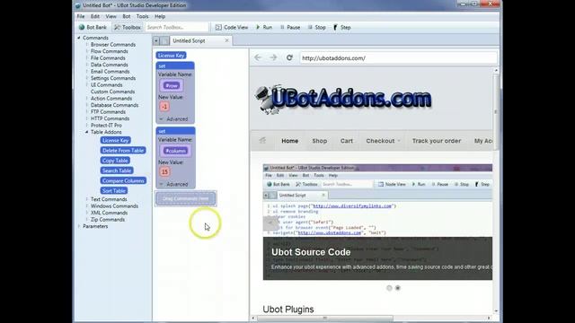The image size is (575, 323).
Task: Collapse the Table Addons category
Action: (x=87, y=132)
